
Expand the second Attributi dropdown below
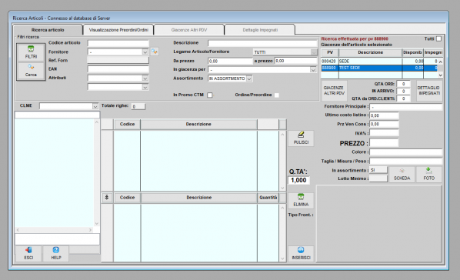click(145, 87)
